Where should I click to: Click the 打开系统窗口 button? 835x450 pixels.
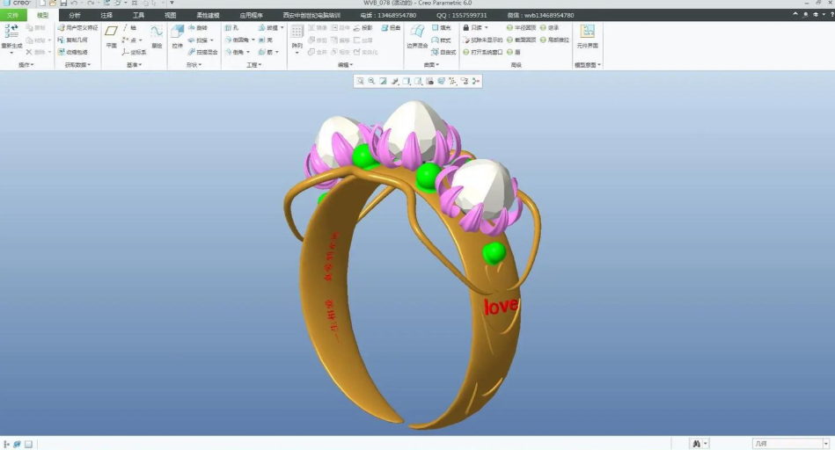click(482, 52)
